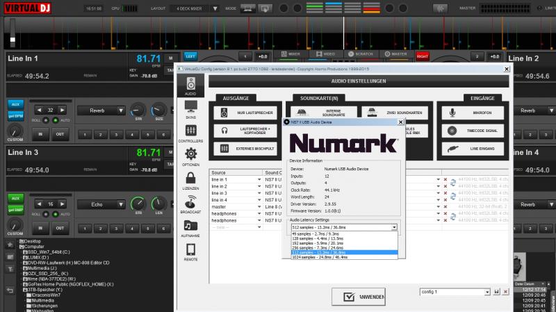Viewport: 556px width, 312px height.
Task: Open the Lizenzen lock section
Action: point(190,181)
